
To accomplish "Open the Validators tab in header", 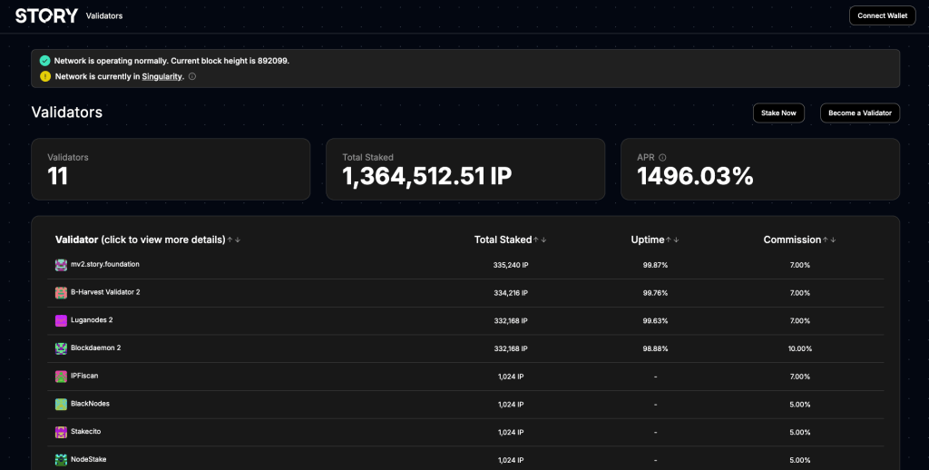I will [x=104, y=16].
